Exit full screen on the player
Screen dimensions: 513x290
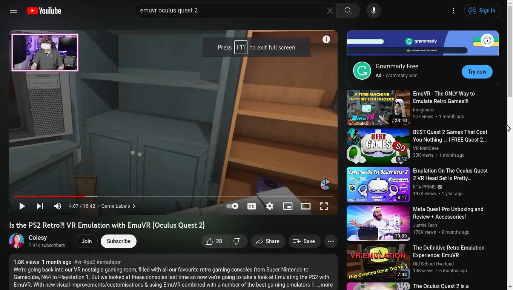[x=324, y=206]
